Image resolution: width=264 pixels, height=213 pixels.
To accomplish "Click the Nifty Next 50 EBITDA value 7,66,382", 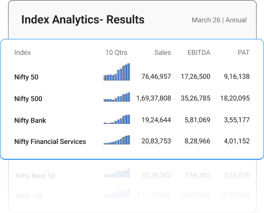I will click(197, 175).
